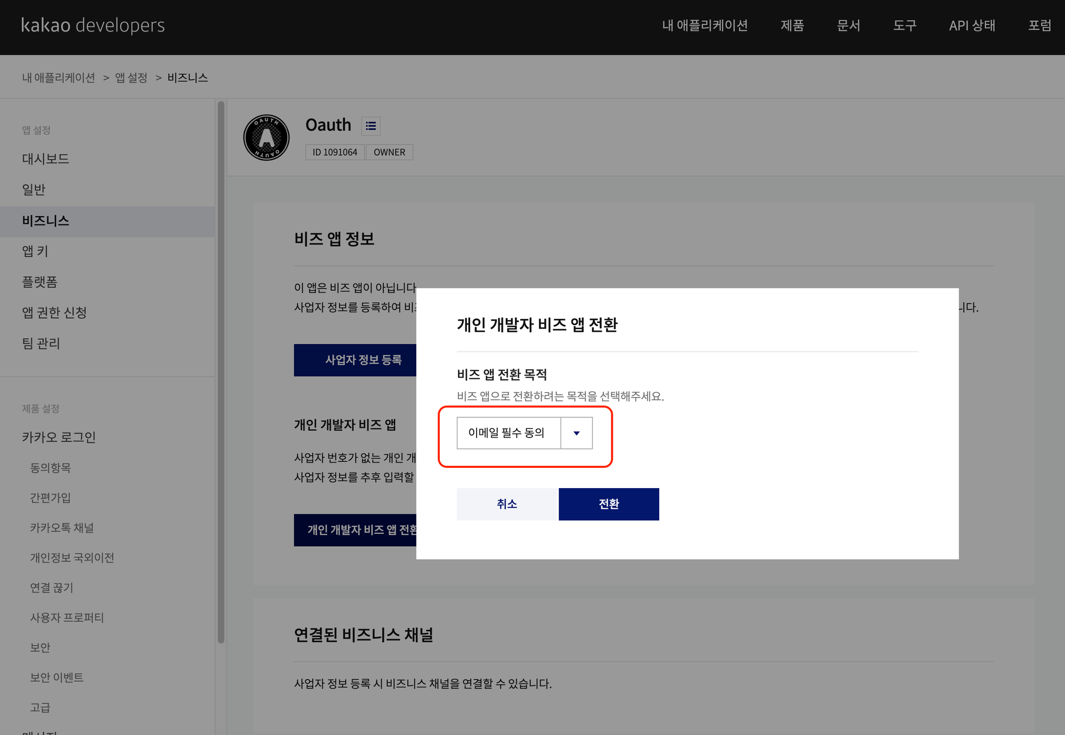Image resolution: width=1065 pixels, height=735 pixels.
Task: Go to API 상태 page
Action: point(972,25)
